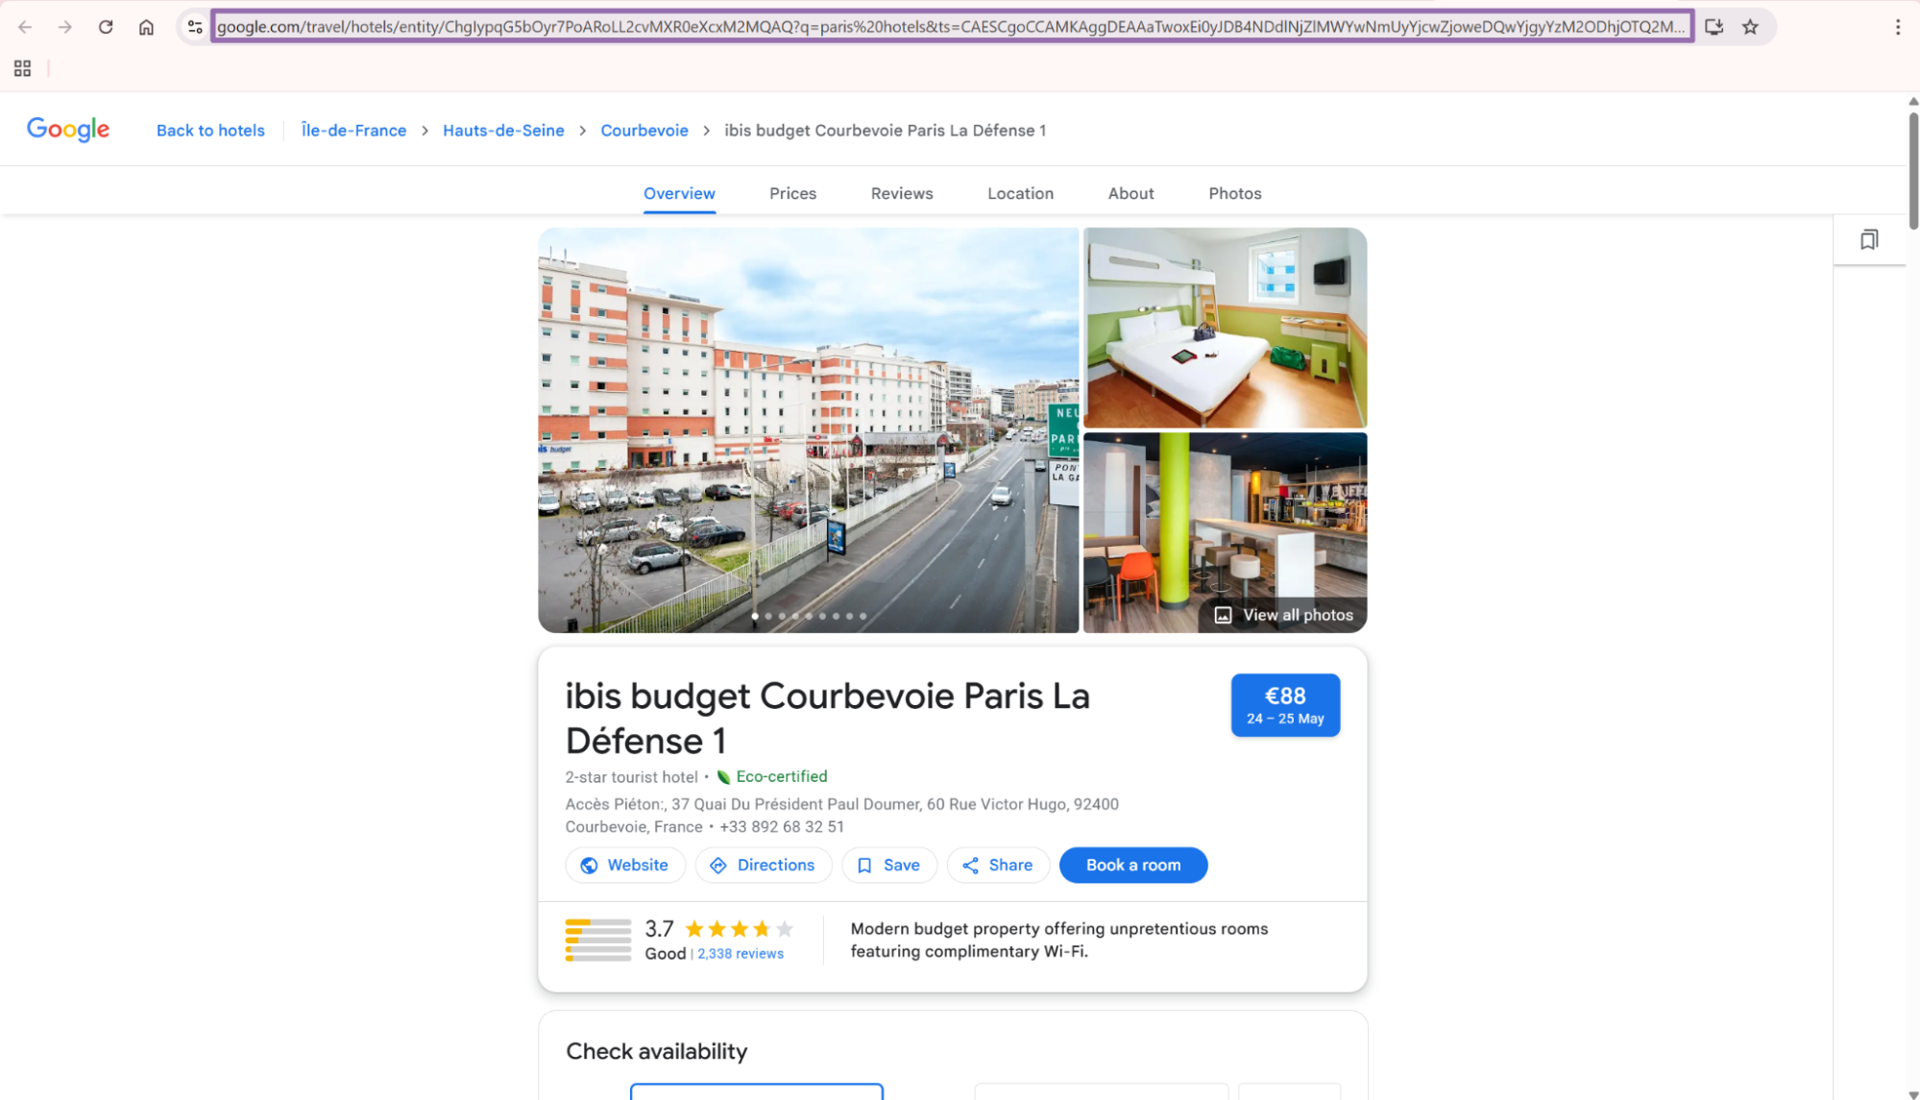Share this hotel listing

998,865
